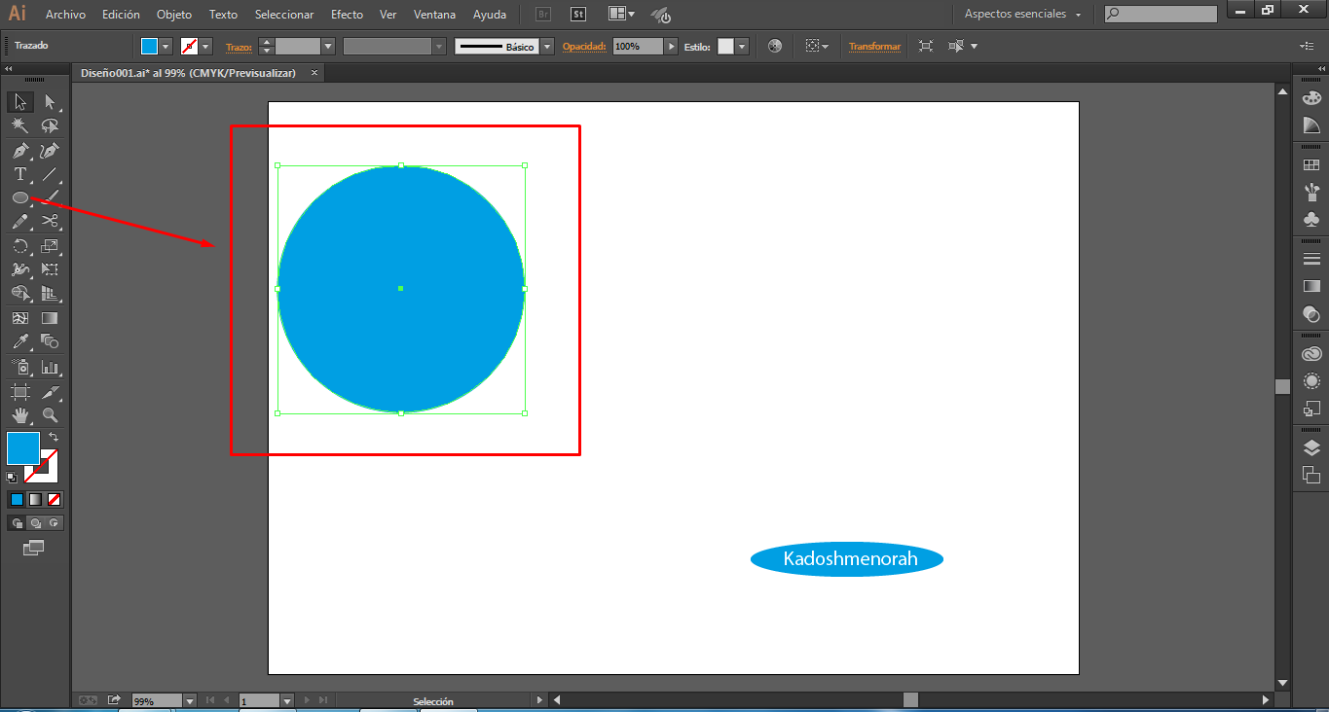Set paint mode to solid Color
1329x712 pixels.
17,500
